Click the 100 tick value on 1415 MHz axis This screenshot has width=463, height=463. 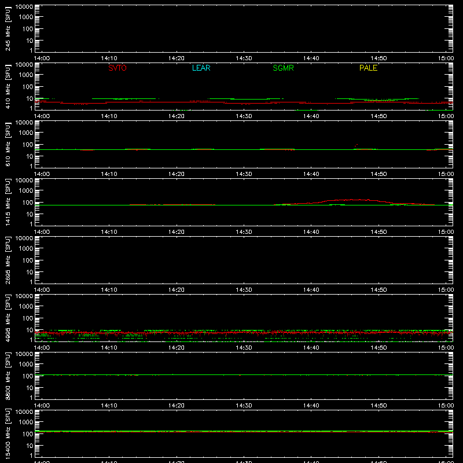[x=28, y=203]
